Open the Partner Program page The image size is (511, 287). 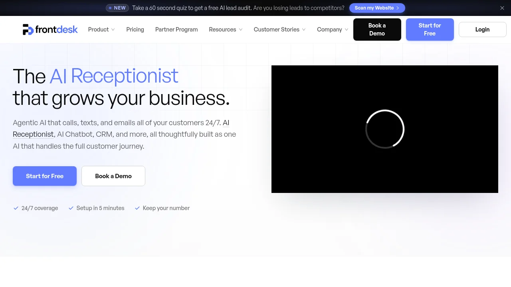pos(176,29)
